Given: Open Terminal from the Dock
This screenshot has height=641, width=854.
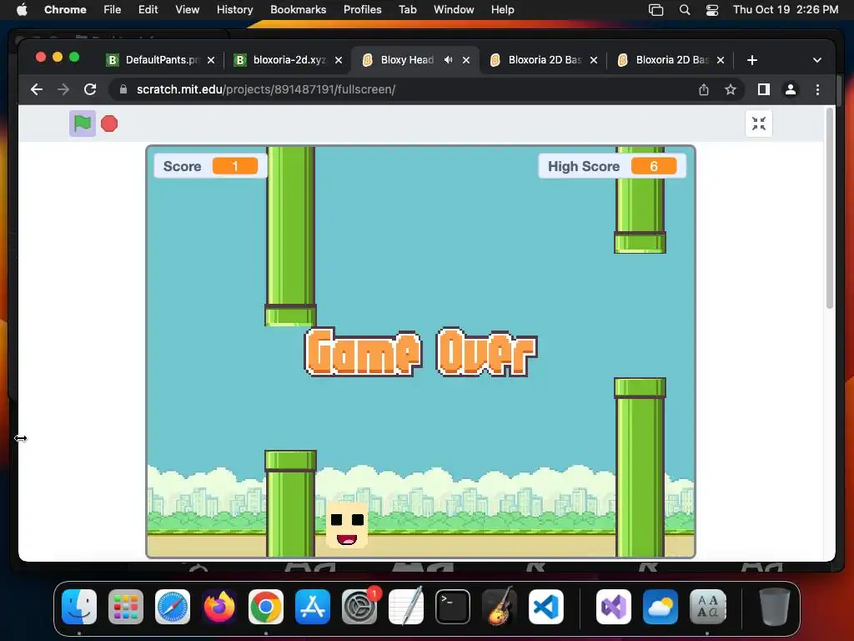Looking at the screenshot, I should [453, 607].
